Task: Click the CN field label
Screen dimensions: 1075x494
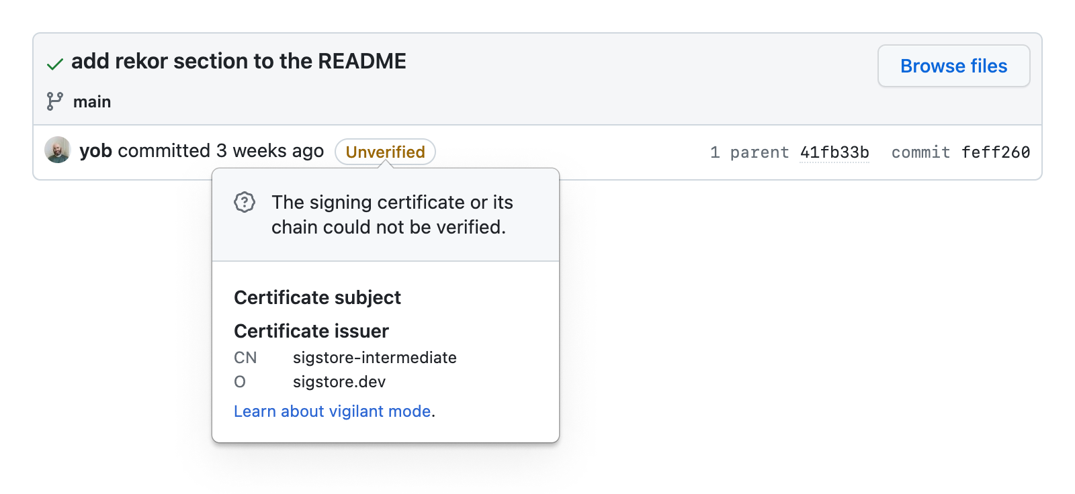Action: tap(245, 358)
